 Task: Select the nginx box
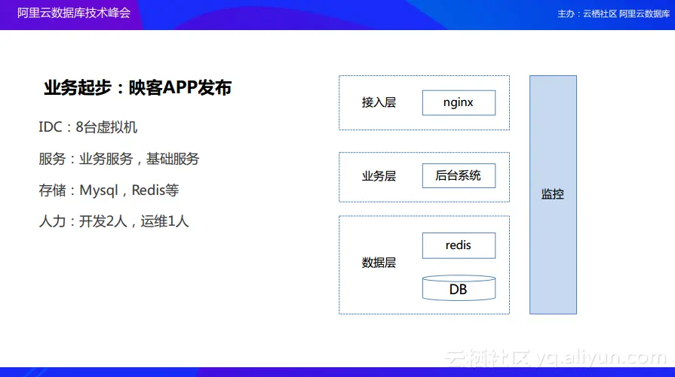pyautogui.click(x=459, y=102)
